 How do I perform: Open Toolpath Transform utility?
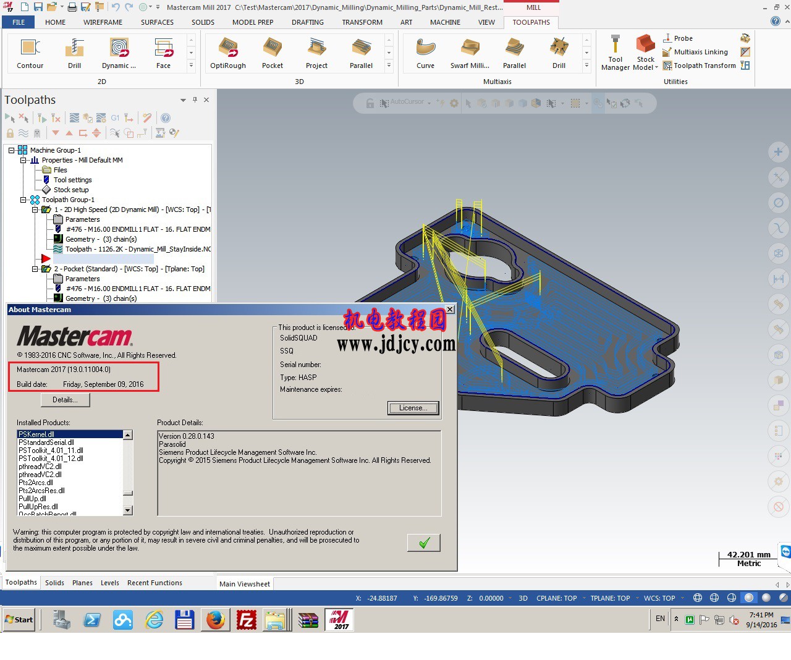(x=699, y=66)
